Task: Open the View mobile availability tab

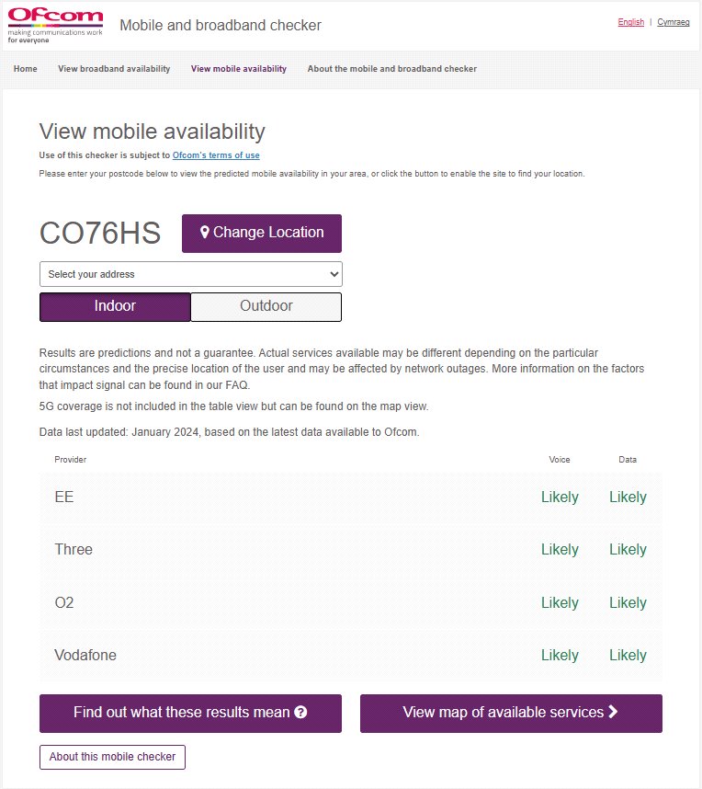Action: pos(239,69)
